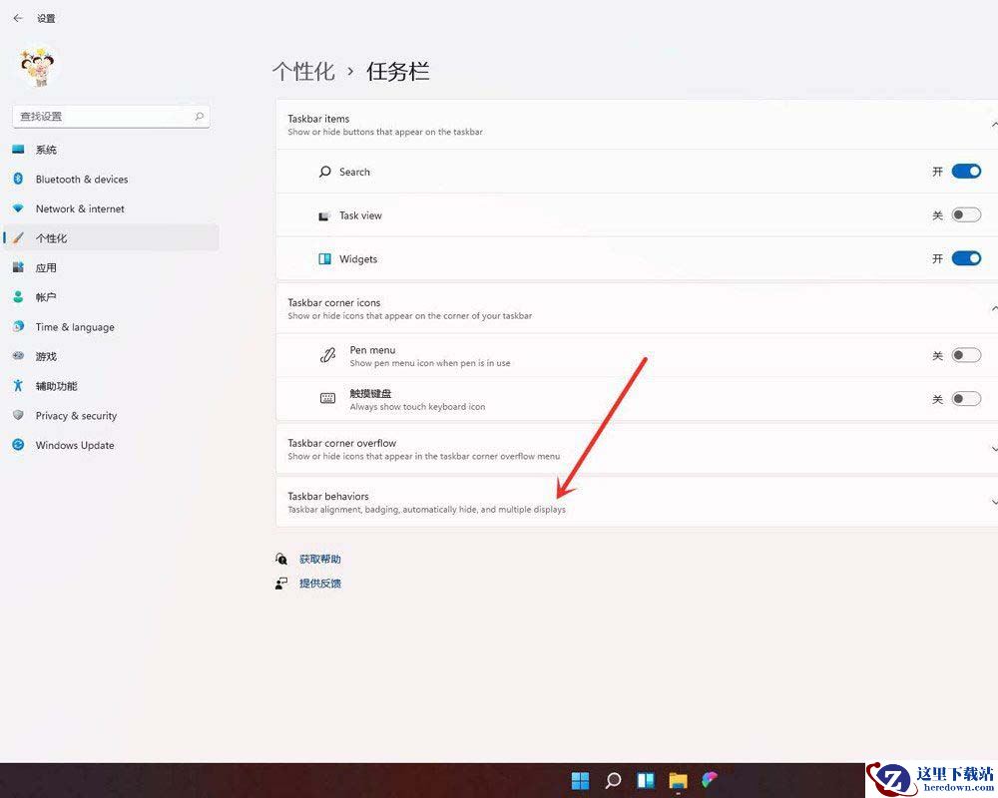Open File Explorer from the taskbar
This screenshot has height=798, width=998.
coord(678,781)
